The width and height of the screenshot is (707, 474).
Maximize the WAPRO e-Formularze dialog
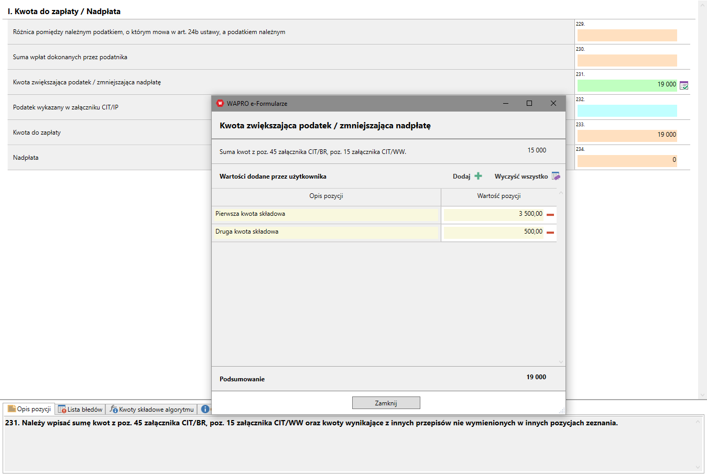[529, 103]
